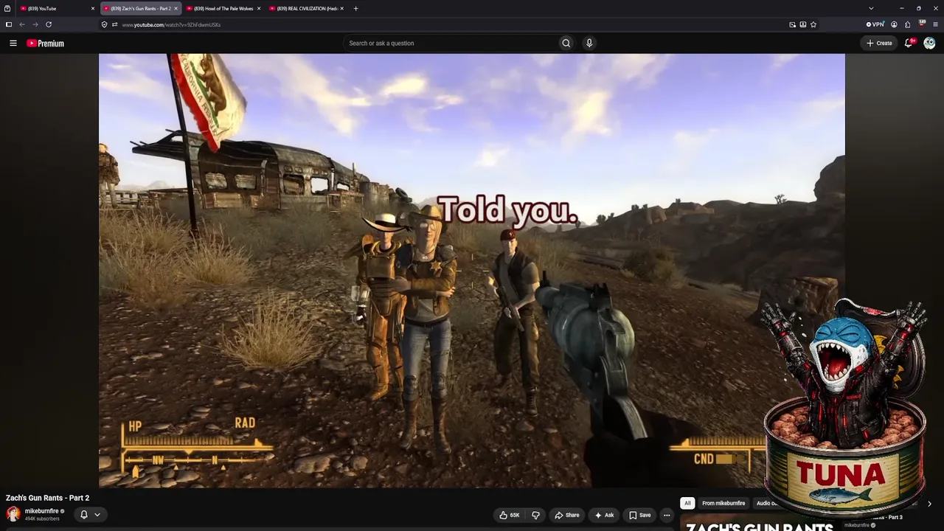Close the '(839) YouTube' tab

point(93,9)
